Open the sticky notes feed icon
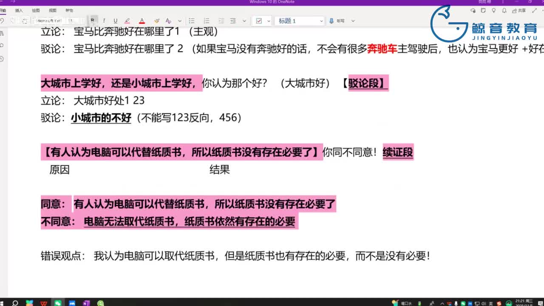Screen dimensions: 544x306 point(483,10)
